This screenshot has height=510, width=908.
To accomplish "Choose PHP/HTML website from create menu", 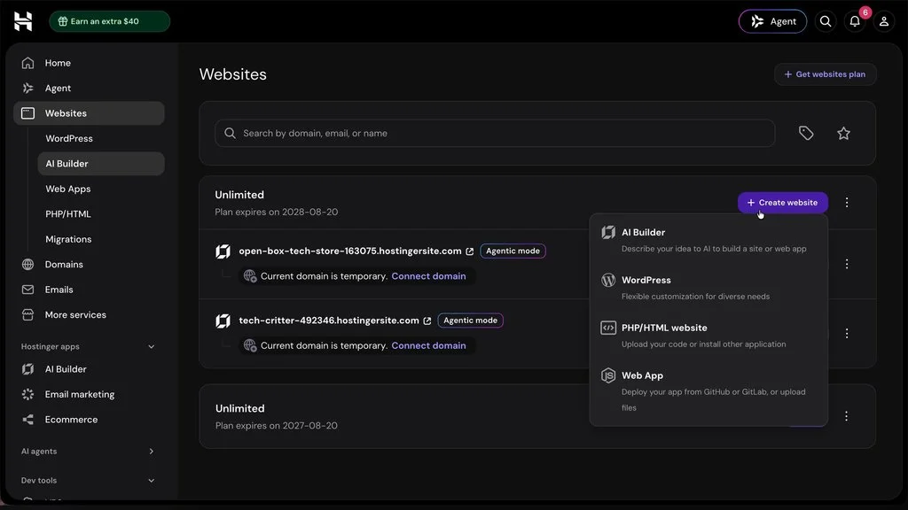I will point(708,336).
